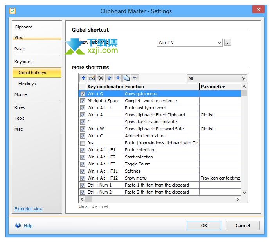The image size is (272, 242).
Task: Select the Paste last typed word row
Action: point(160,108)
